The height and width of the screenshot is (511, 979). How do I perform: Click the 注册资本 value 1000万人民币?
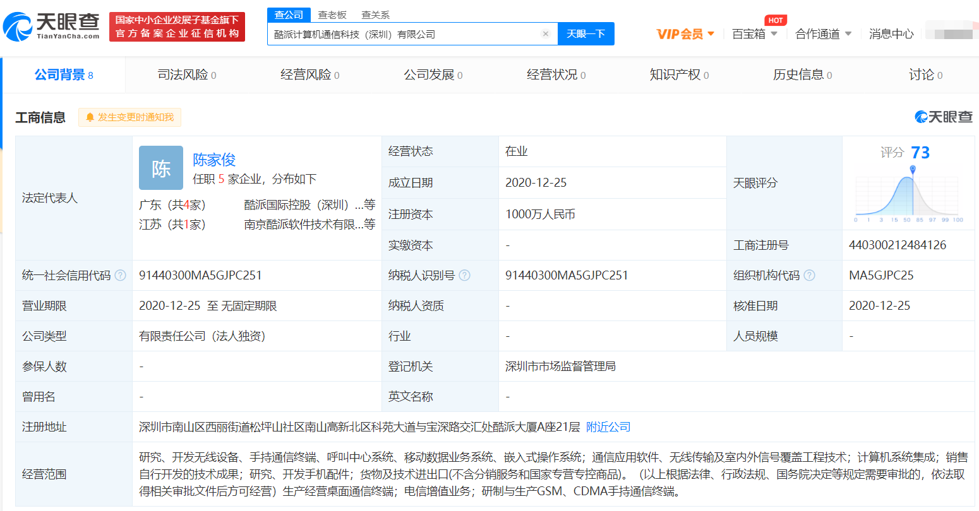pyautogui.click(x=540, y=214)
